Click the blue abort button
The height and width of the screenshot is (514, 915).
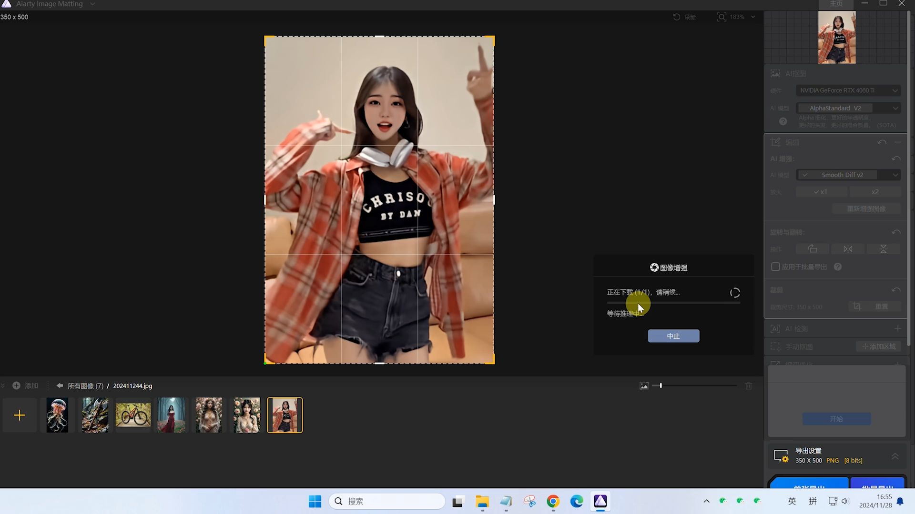(x=673, y=336)
